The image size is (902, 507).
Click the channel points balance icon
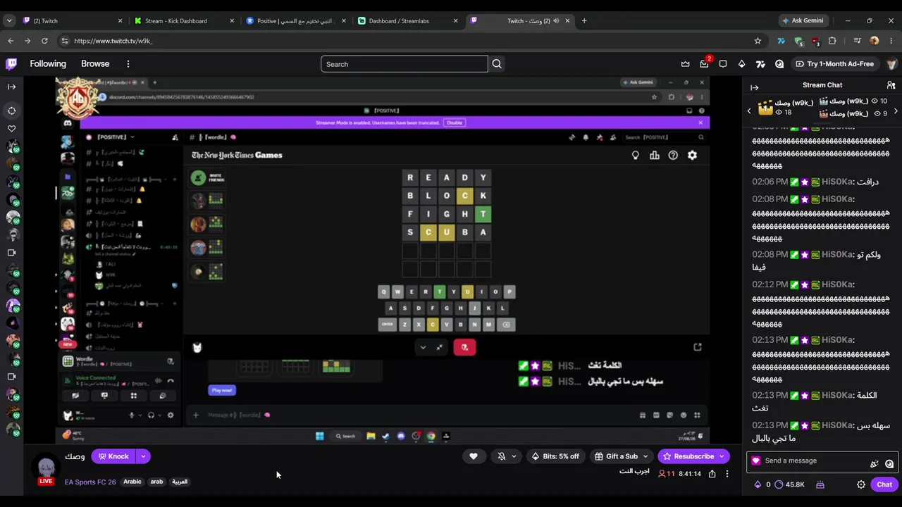click(779, 484)
